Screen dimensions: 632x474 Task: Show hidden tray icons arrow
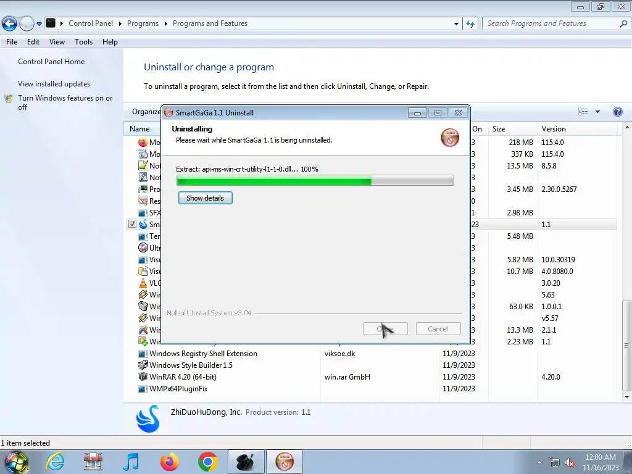click(539, 462)
